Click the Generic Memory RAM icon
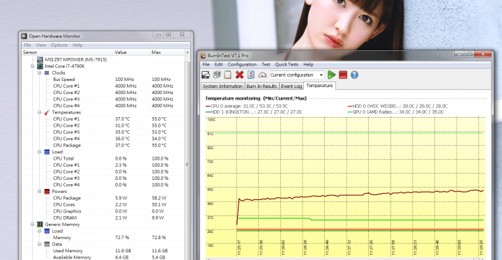The height and width of the screenshot is (260, 502). click(40, 224)
